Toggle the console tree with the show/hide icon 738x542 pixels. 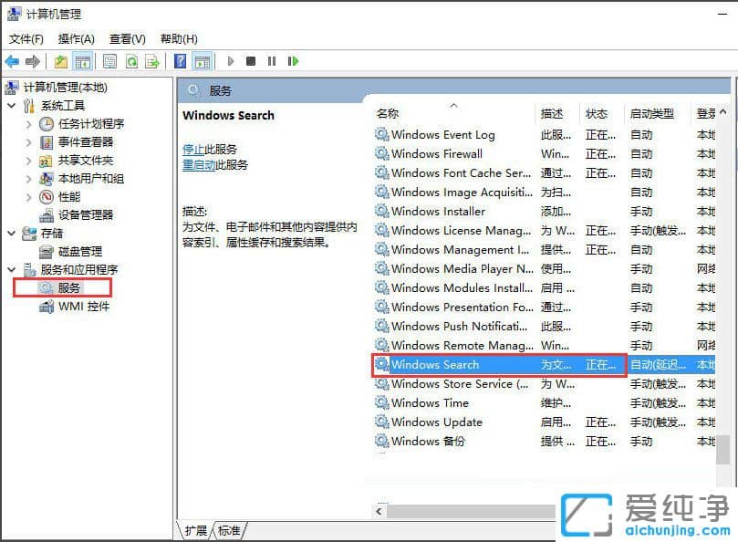80,61
